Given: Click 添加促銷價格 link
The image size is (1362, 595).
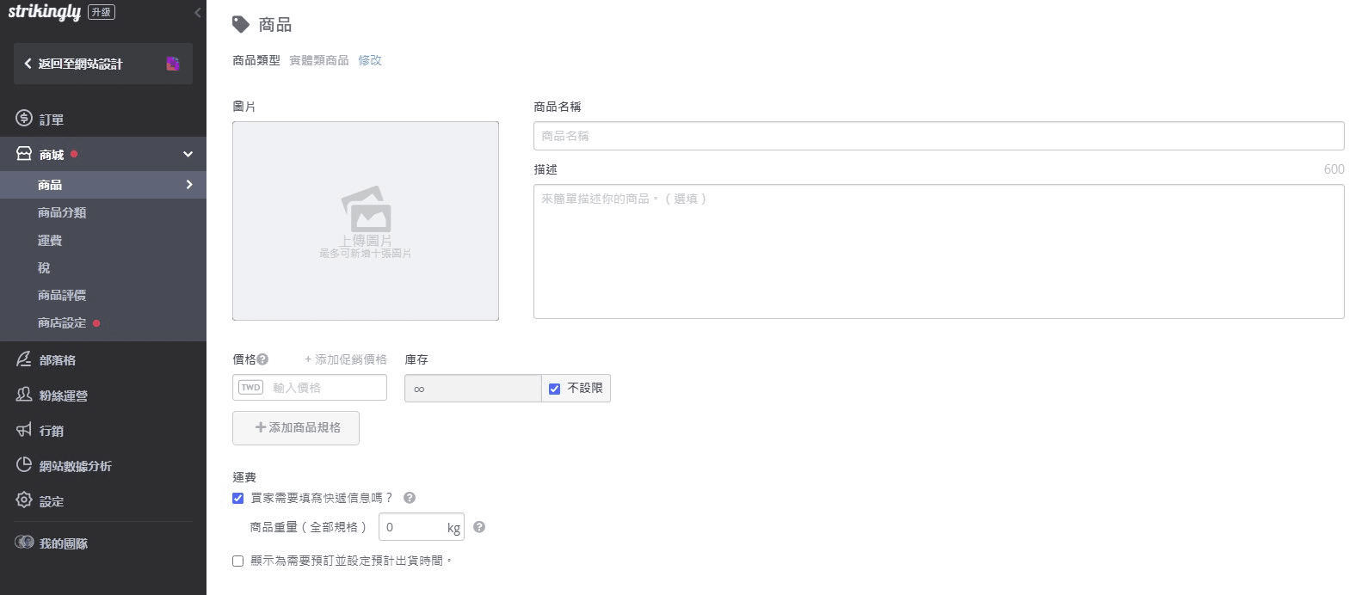Looking at the screenshot, I should [346, 359].
